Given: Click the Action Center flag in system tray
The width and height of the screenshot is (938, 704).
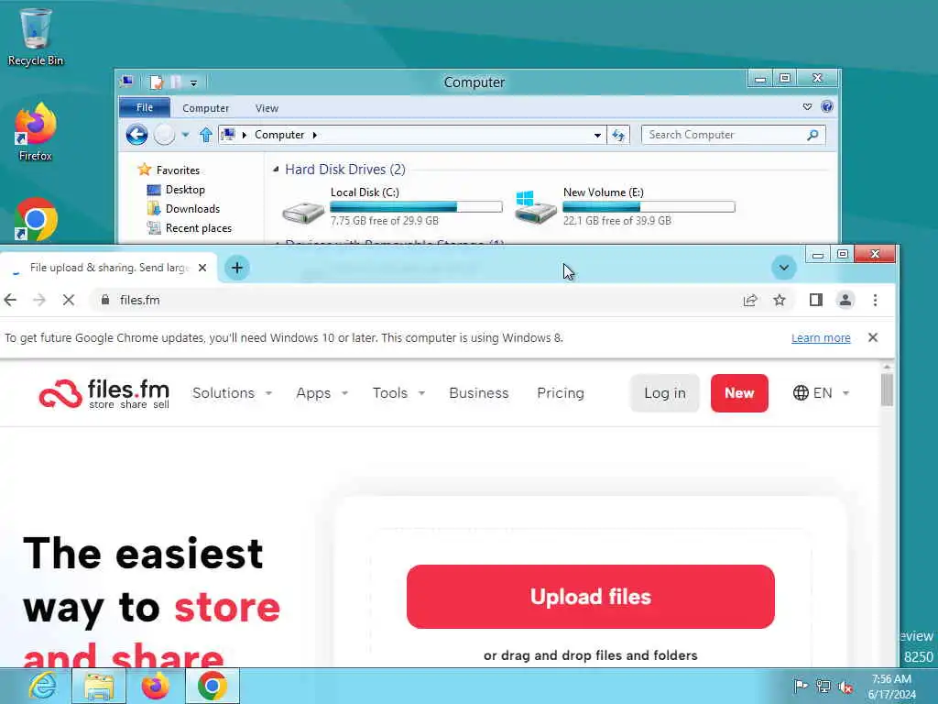Looking at the screenshot, I should tap(800, 686).
